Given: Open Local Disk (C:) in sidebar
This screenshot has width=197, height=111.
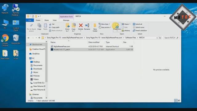Looking at the screenshot, I should (37, 83).
